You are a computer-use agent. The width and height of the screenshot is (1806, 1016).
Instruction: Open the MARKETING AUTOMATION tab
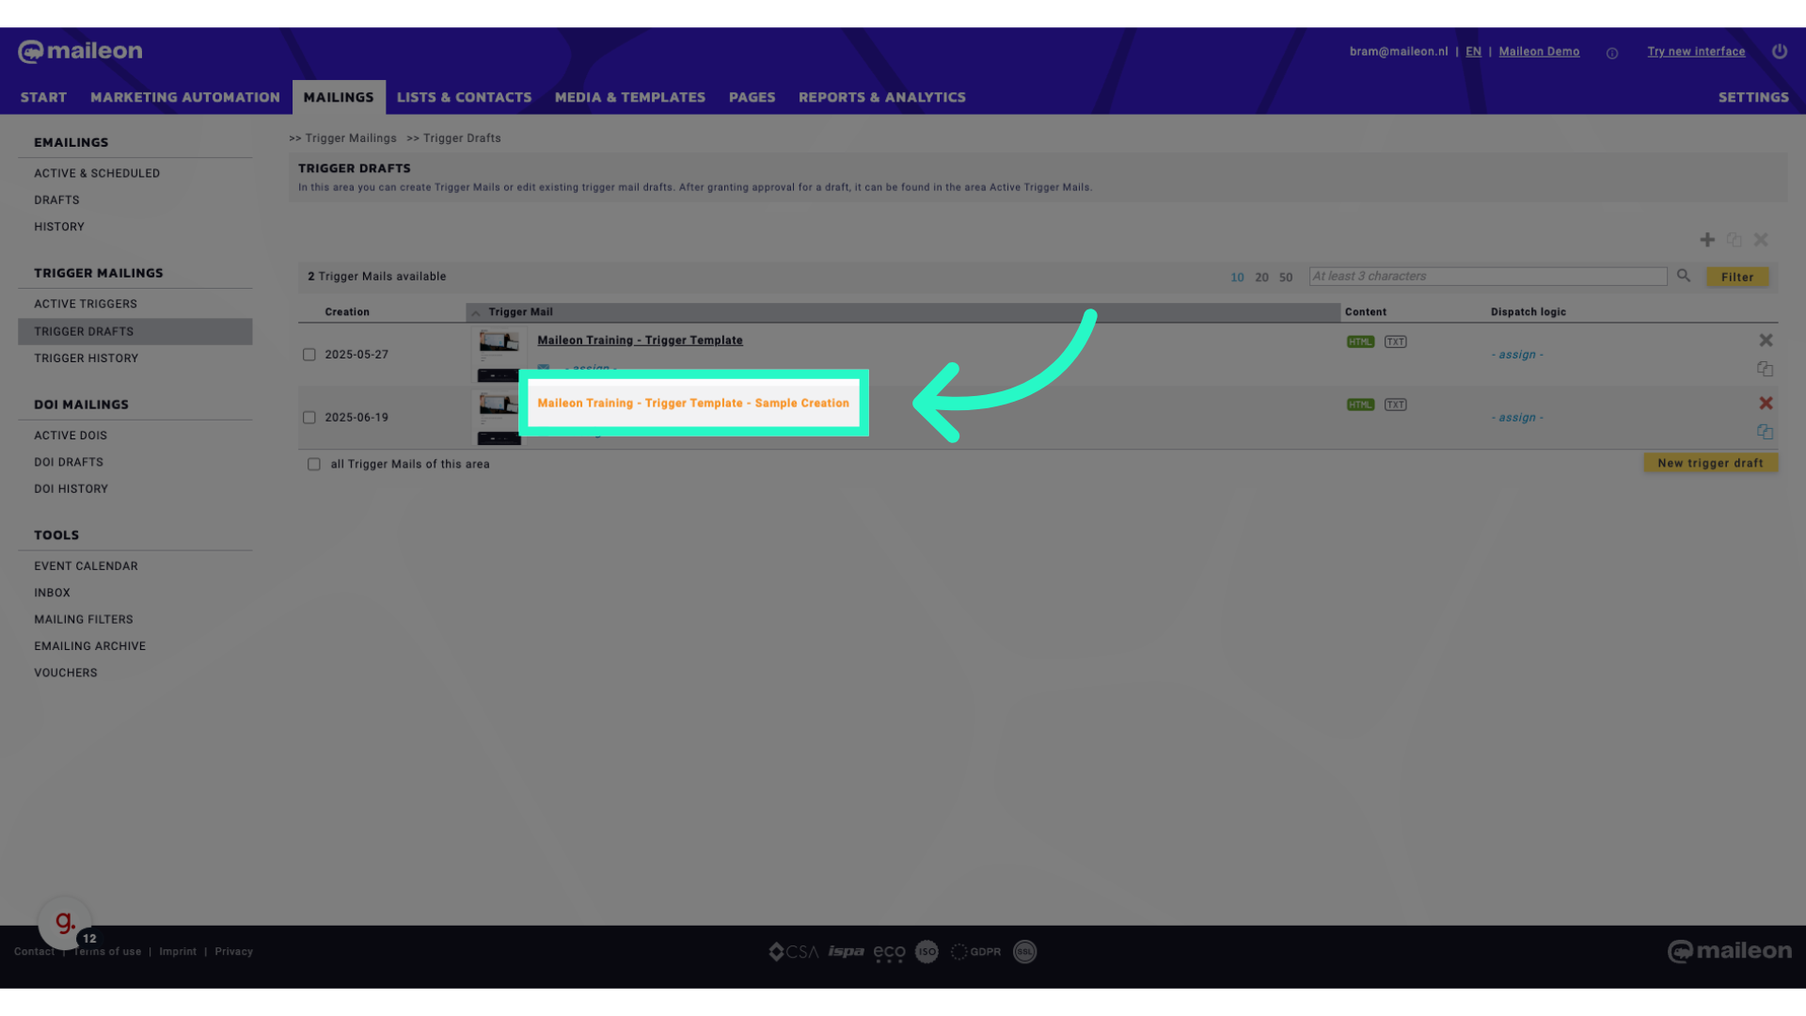click(x=185, y=97)
